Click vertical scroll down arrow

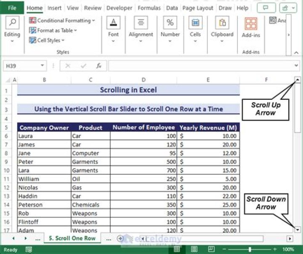tap(298, 230)
